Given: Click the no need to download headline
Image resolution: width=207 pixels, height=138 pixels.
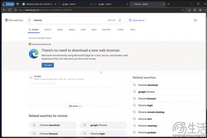Looking at the screenshot, I should 81,50.
